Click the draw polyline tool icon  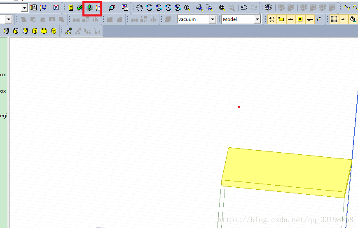coord(346,8)
